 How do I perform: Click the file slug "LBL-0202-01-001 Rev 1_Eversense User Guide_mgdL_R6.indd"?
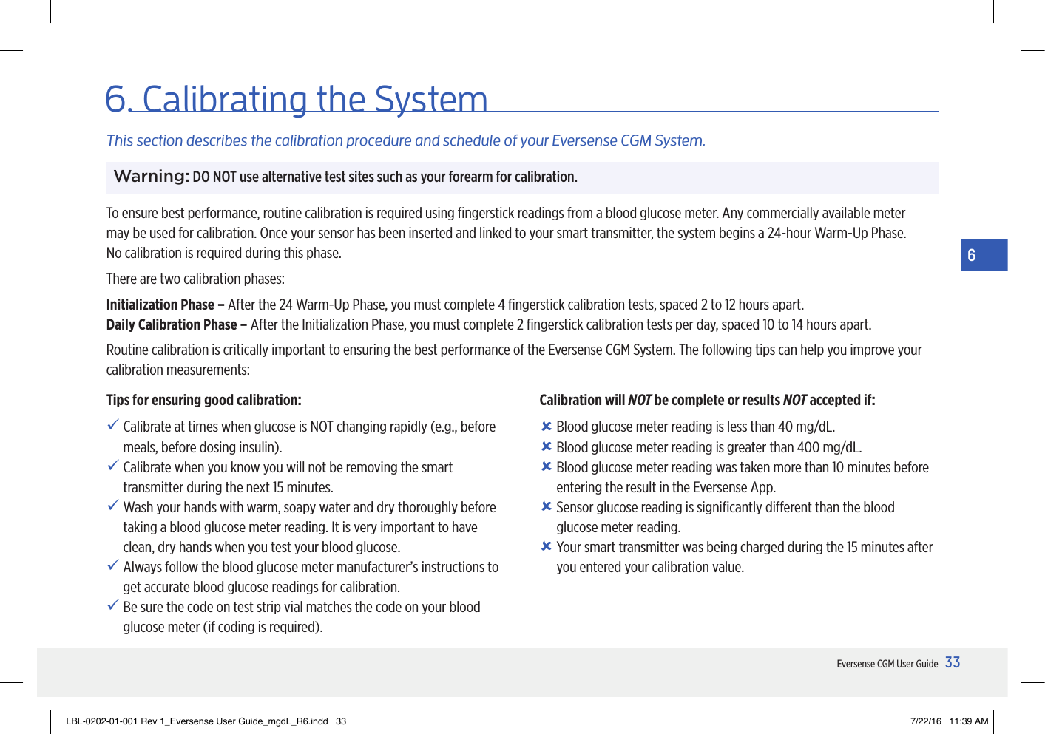point(197,721)
